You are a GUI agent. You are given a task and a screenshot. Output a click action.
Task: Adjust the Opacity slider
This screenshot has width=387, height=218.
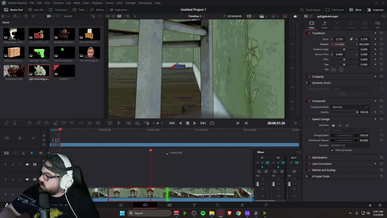click(x=344, y=112)
